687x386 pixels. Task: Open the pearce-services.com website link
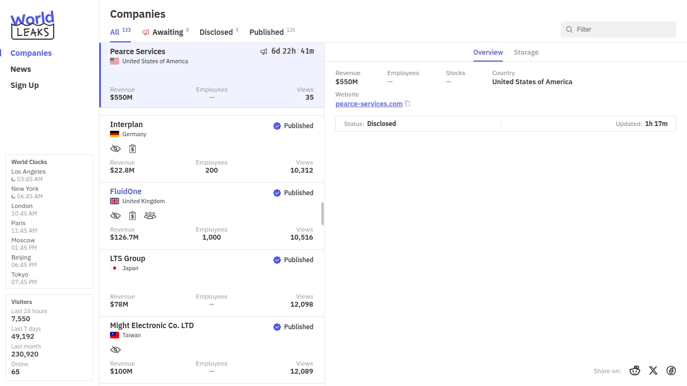[369, 104]
